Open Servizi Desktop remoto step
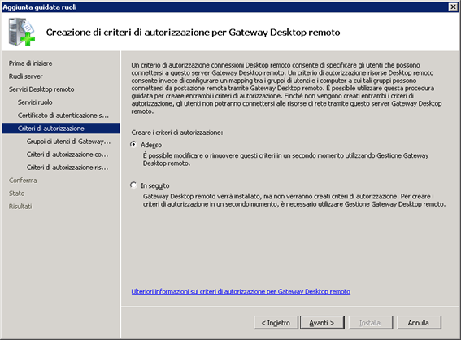 (41, 89)
